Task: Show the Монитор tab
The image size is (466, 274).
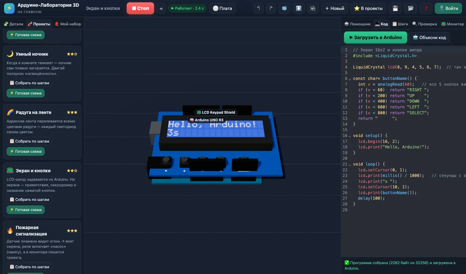Action: click(x=452, y=24)
